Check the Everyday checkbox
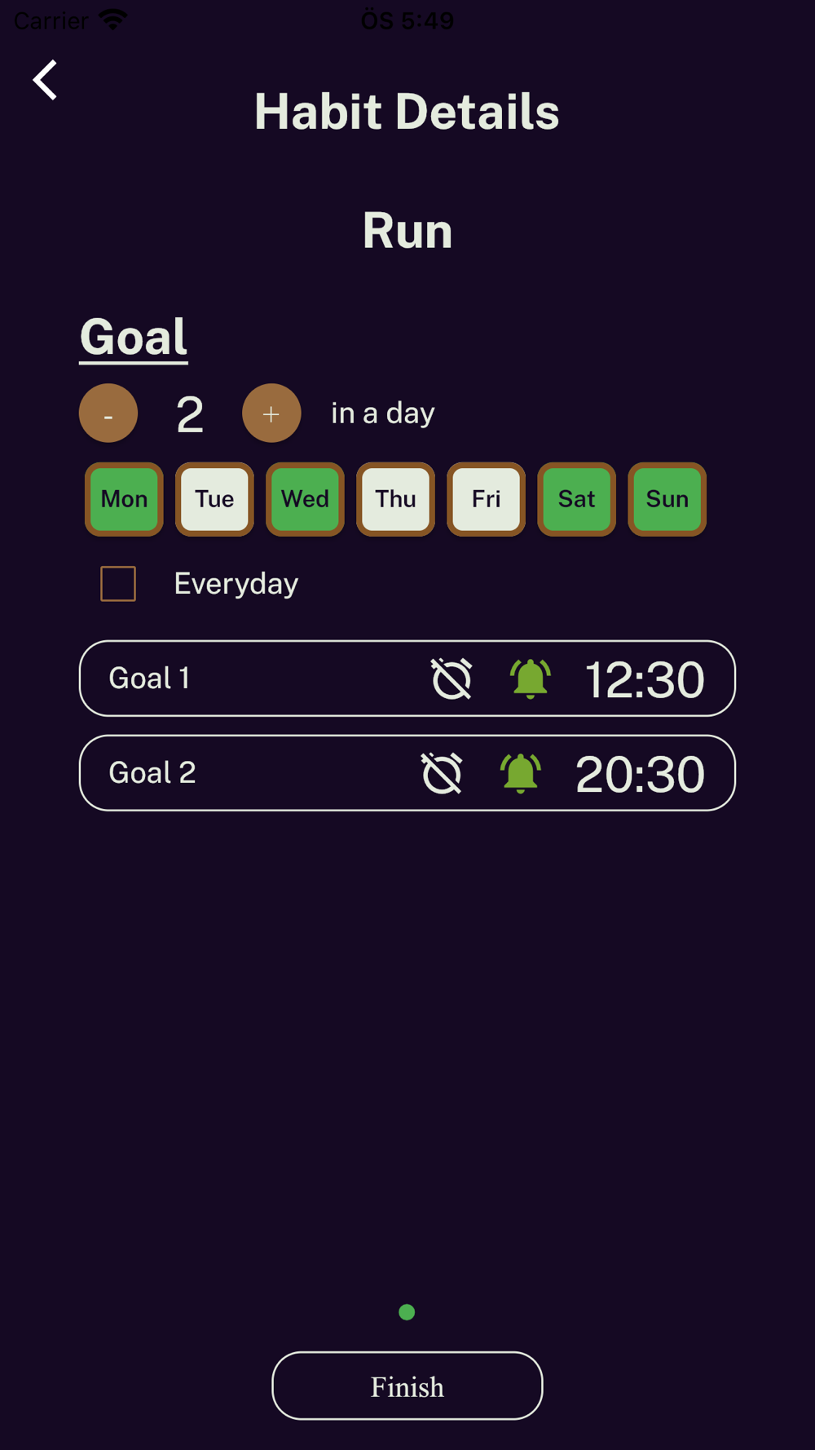The image size is (815, 1450). [x=118, y=584]
